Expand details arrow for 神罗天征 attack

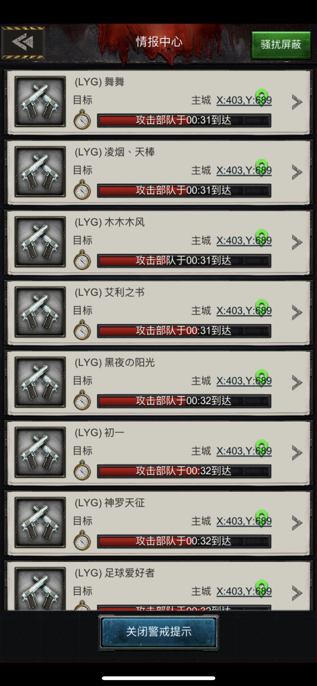point(297,523)
